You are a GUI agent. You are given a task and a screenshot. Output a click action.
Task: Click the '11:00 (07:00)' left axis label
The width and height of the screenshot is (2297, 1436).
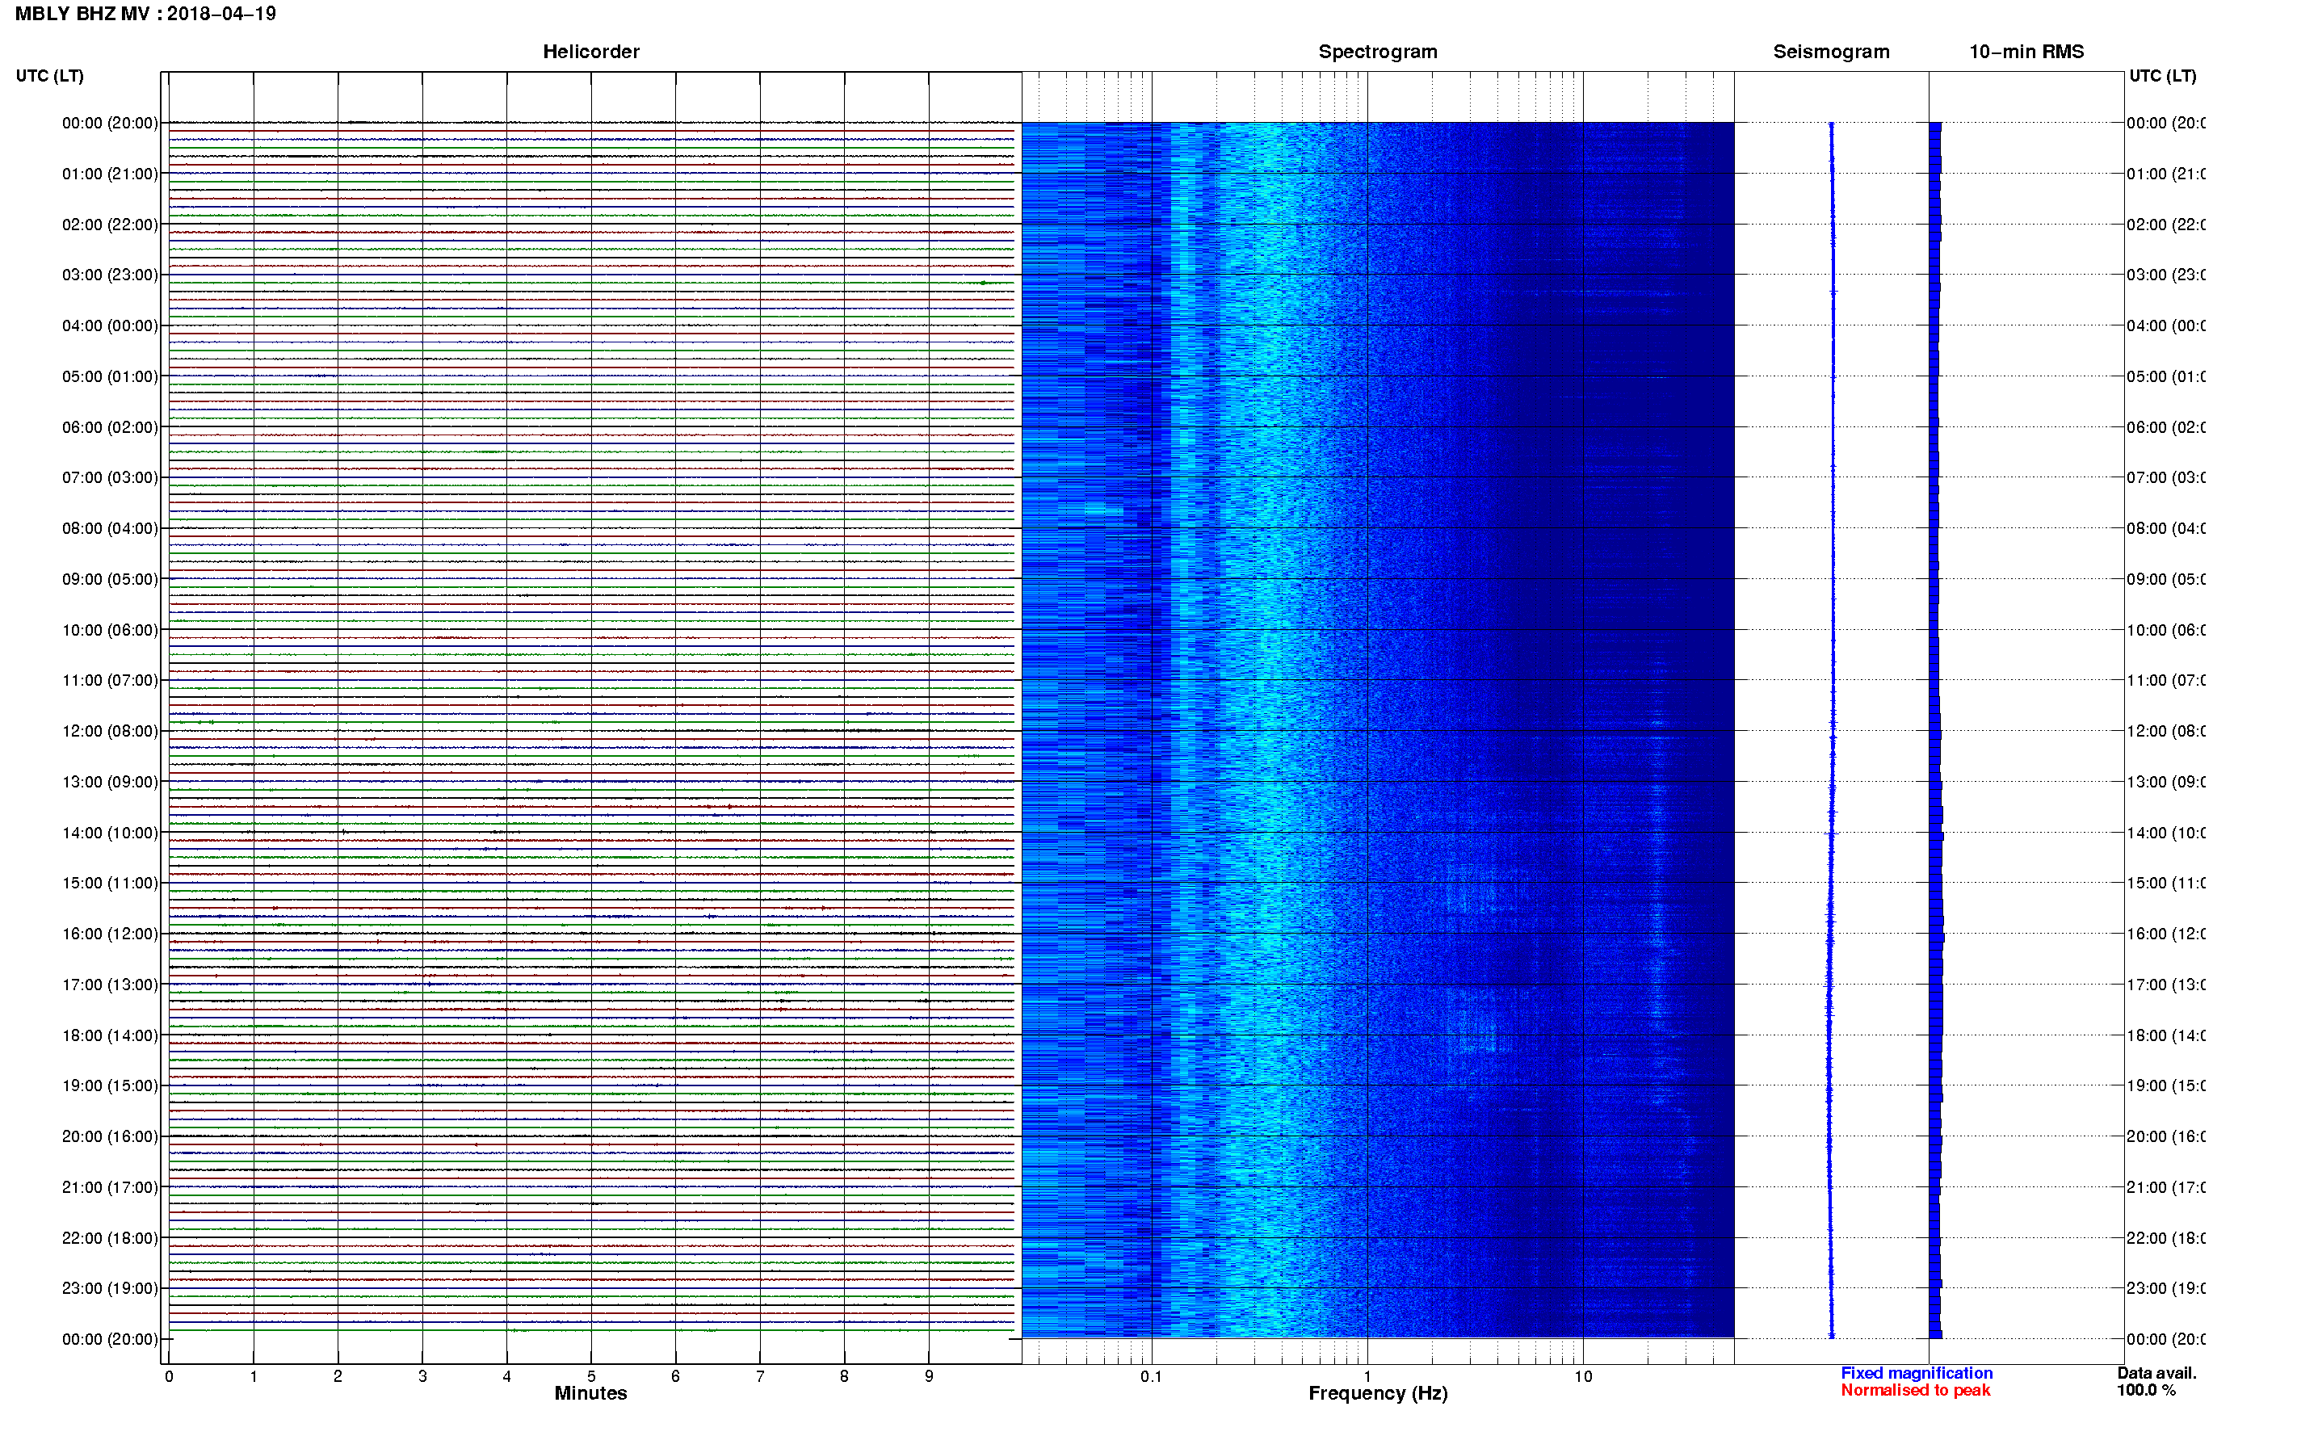[110, 681]
